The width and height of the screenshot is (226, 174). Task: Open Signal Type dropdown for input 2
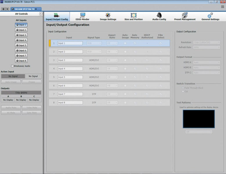tap(94, 52)
